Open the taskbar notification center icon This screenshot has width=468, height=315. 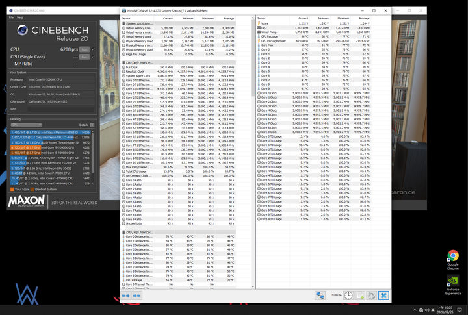pos(460,310)
